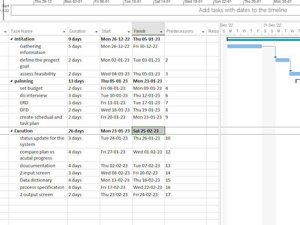
Task: Click Excution start date 'Mon 23-01-23'
Action: click(116, 131)
